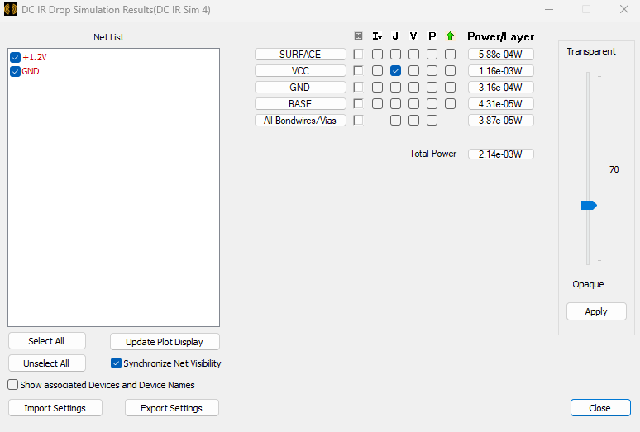Click the J current density header icon
Image resolution: width=640 pixels, height=432 pixels.
pos(395,36)
